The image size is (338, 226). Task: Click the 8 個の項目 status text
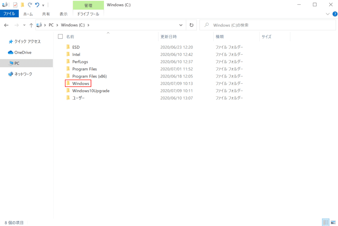(14, 223)
